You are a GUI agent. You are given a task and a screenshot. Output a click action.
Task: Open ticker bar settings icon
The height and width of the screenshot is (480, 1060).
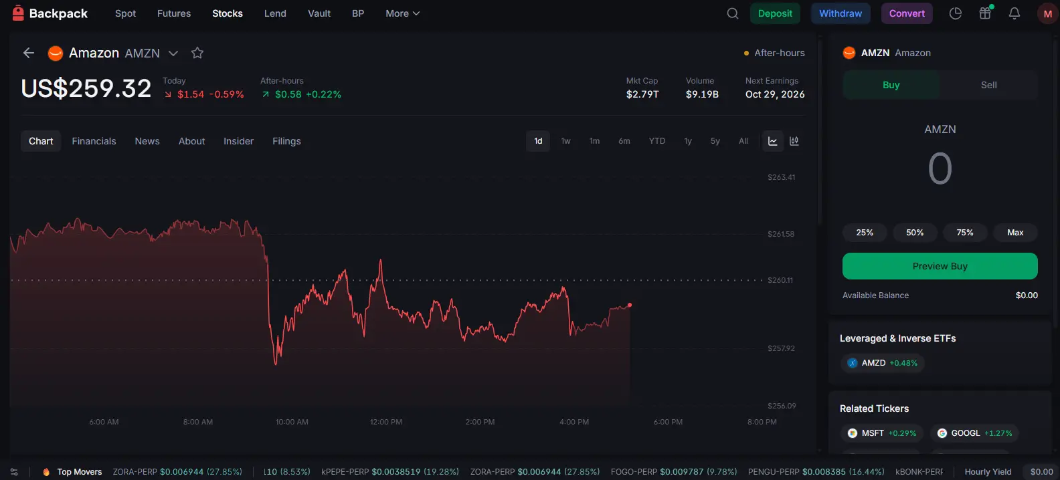coord(14,471)
